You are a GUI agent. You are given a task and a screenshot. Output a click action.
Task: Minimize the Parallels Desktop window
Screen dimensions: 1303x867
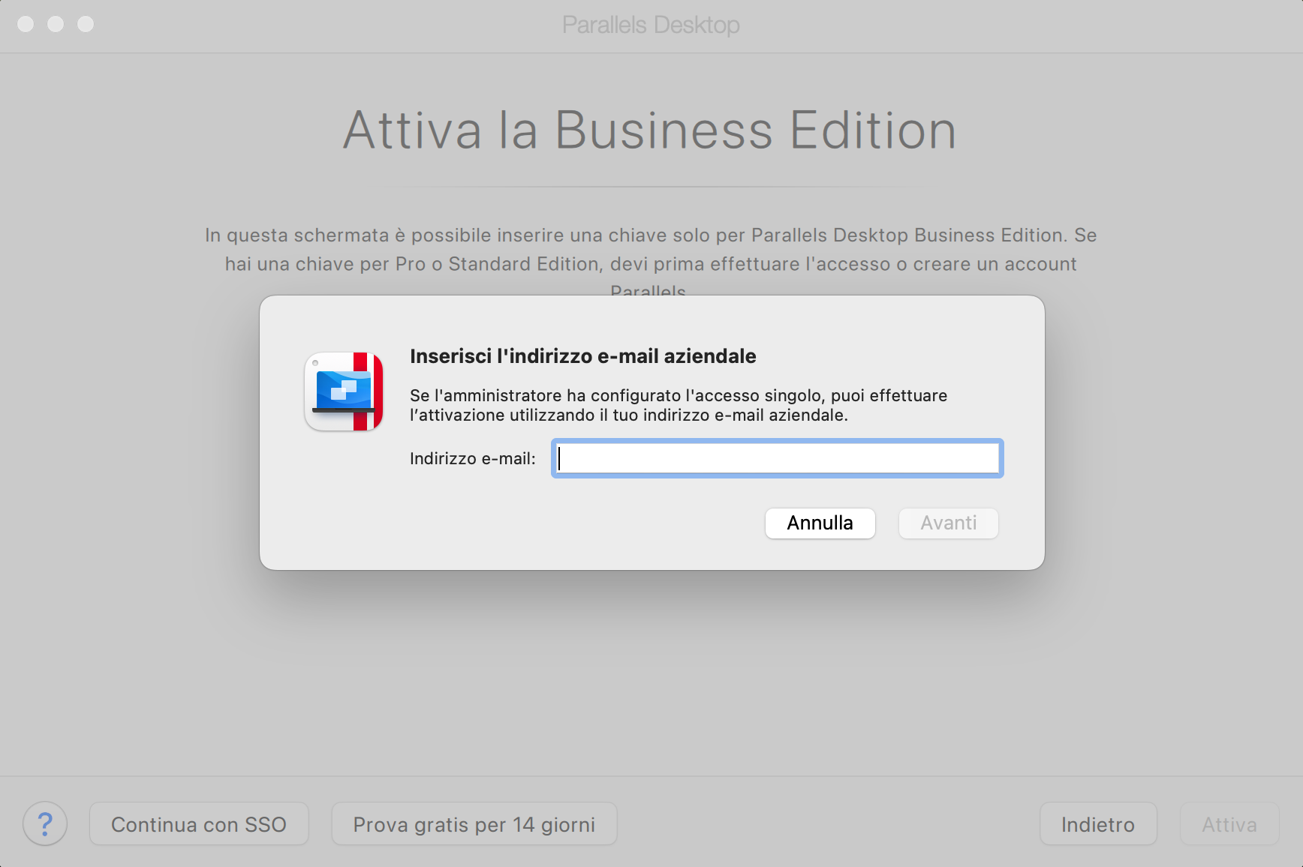56,24
